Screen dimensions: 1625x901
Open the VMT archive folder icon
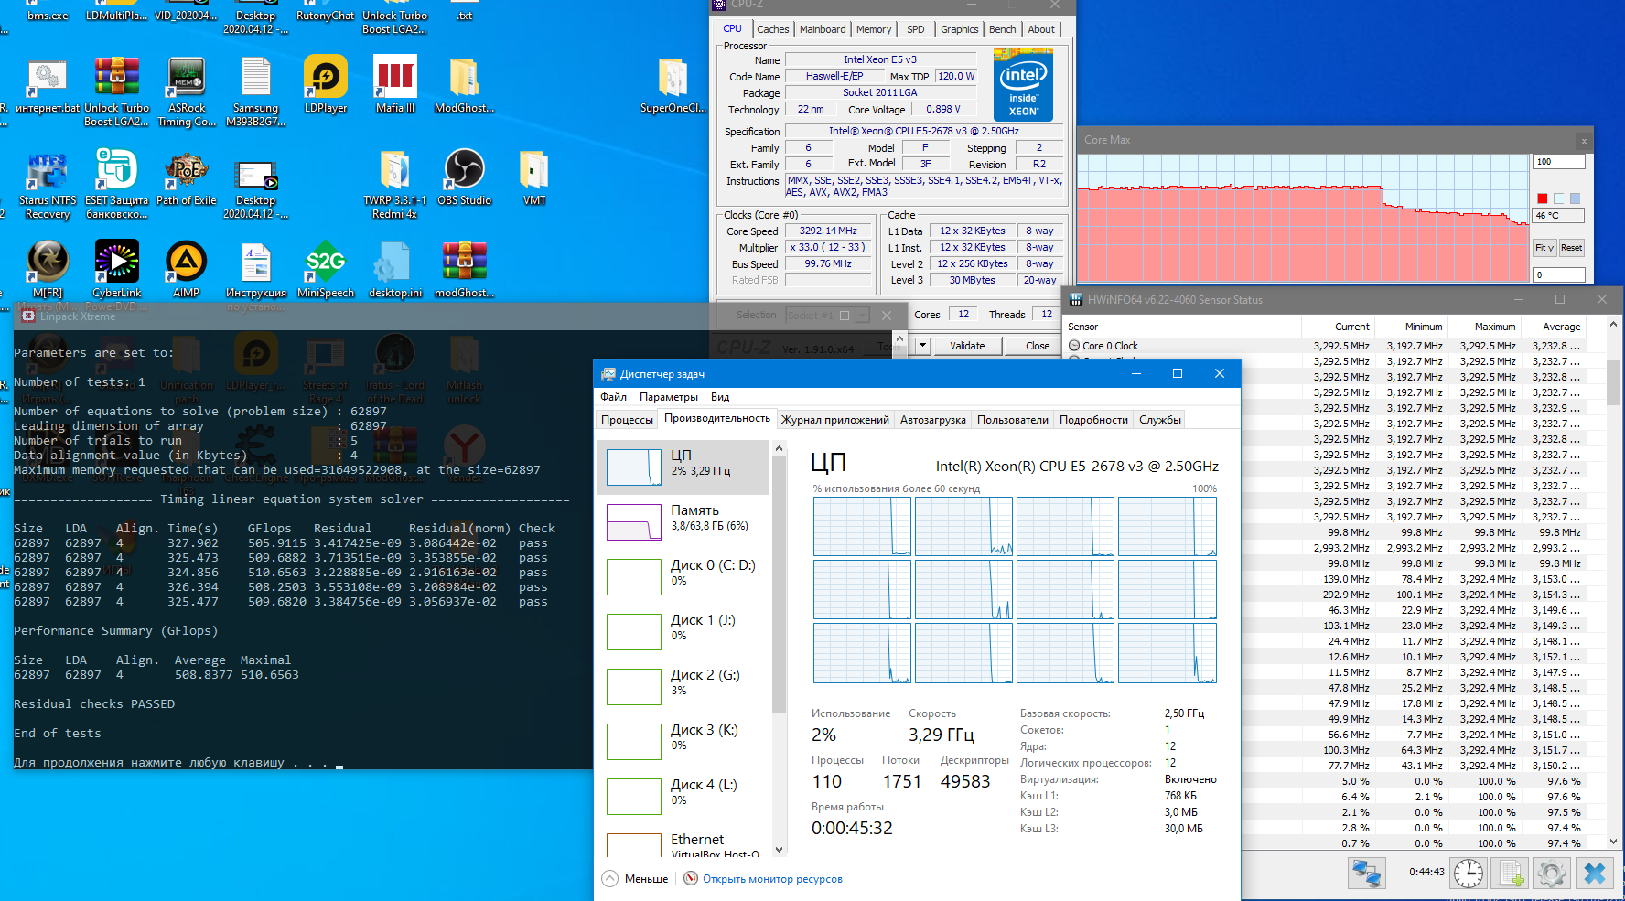534,177
